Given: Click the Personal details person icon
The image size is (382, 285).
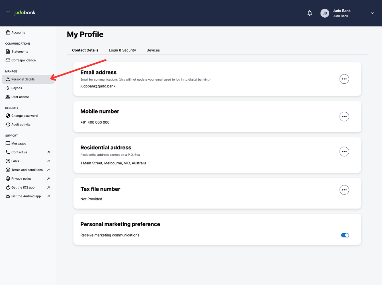Looking at the screenshot, I should tap(8, 79).
